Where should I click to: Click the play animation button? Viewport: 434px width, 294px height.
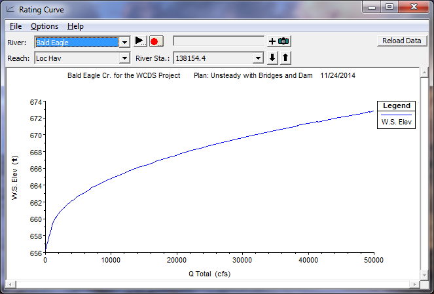tap(141, 41)
